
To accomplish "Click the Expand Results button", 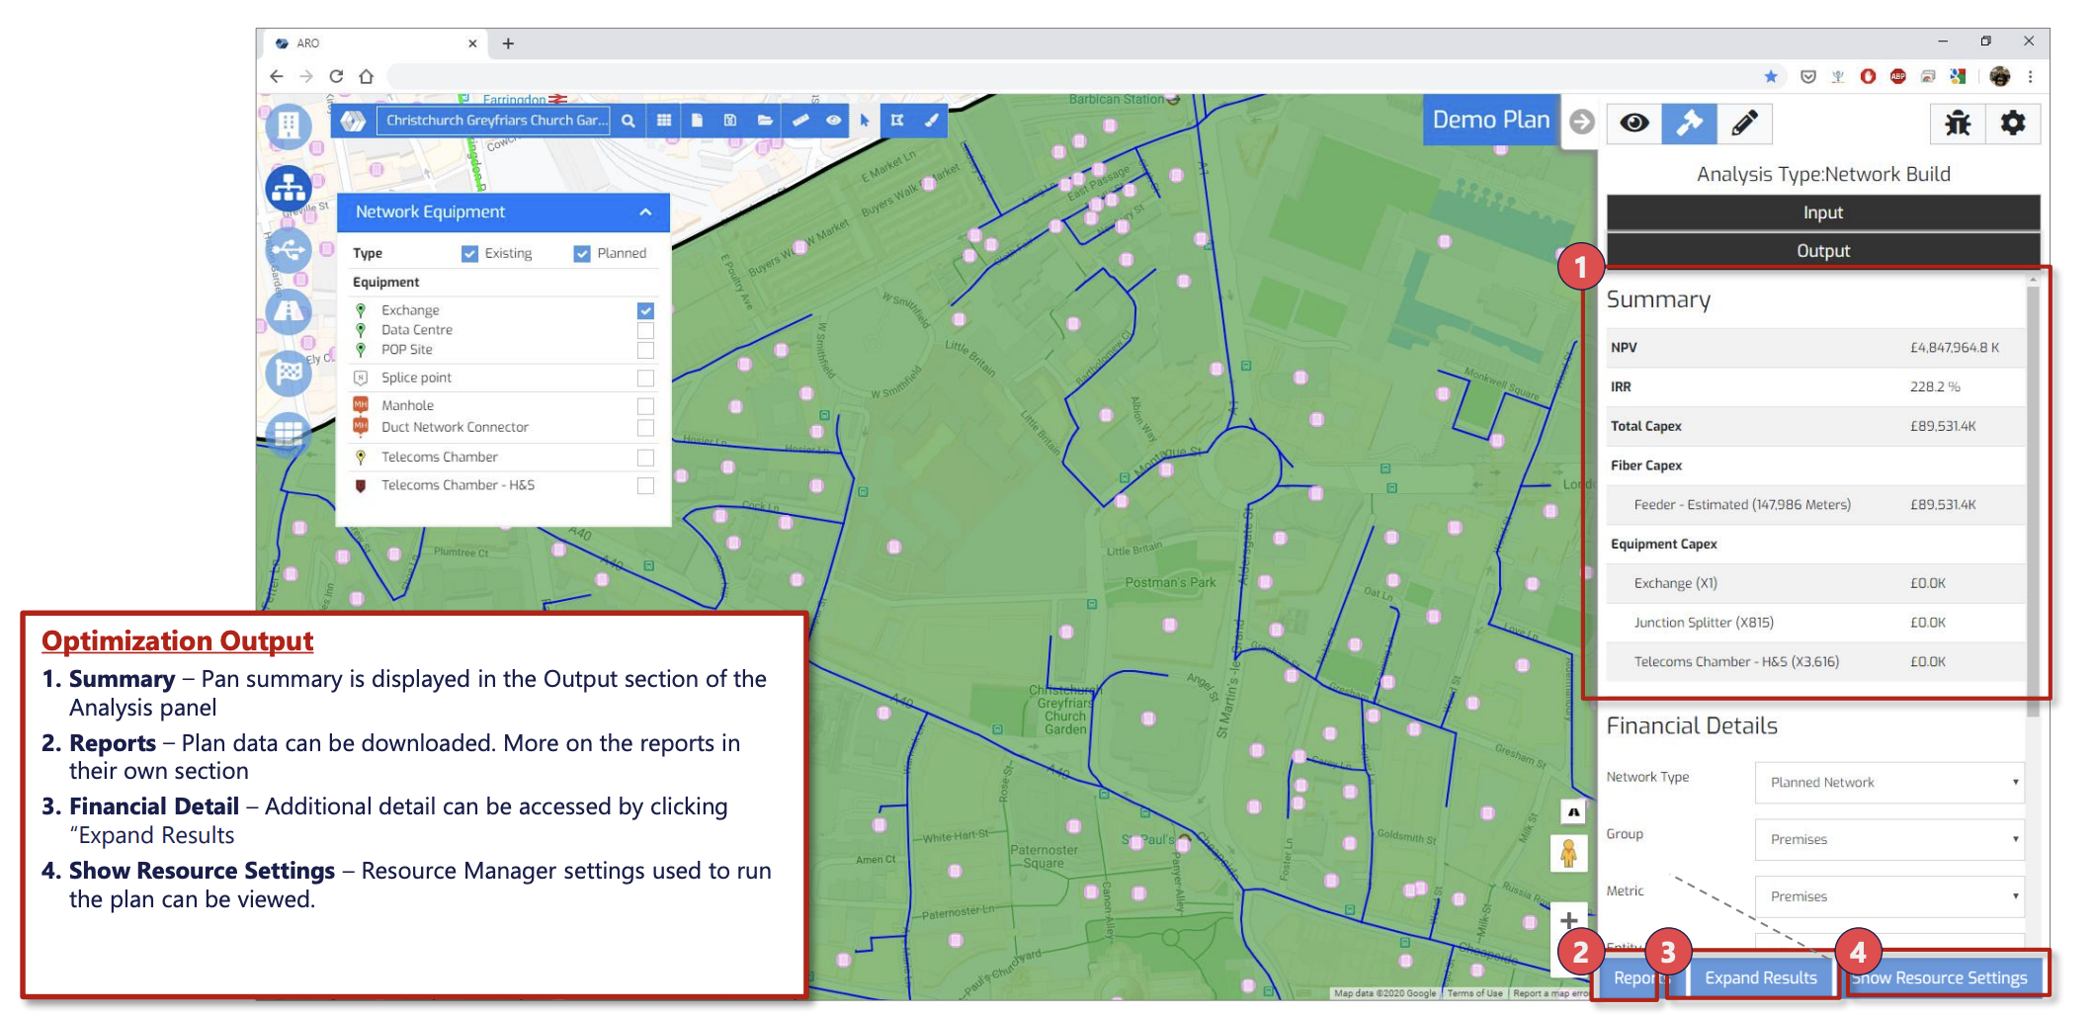I will point(1760,977).
